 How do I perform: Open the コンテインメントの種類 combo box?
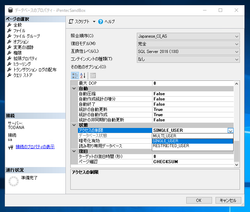(188, 59)
